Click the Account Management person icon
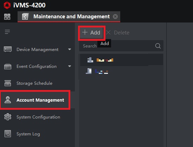The height and width of the screenshot is (147, 193). 8,100
